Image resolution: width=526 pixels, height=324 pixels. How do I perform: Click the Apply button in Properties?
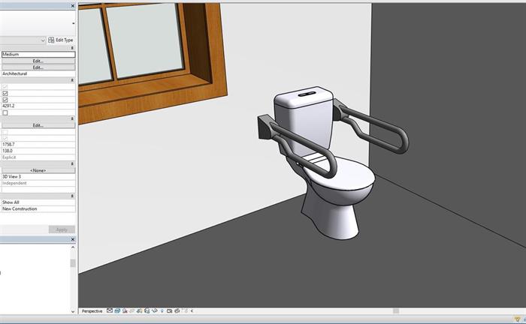[62, 229]
